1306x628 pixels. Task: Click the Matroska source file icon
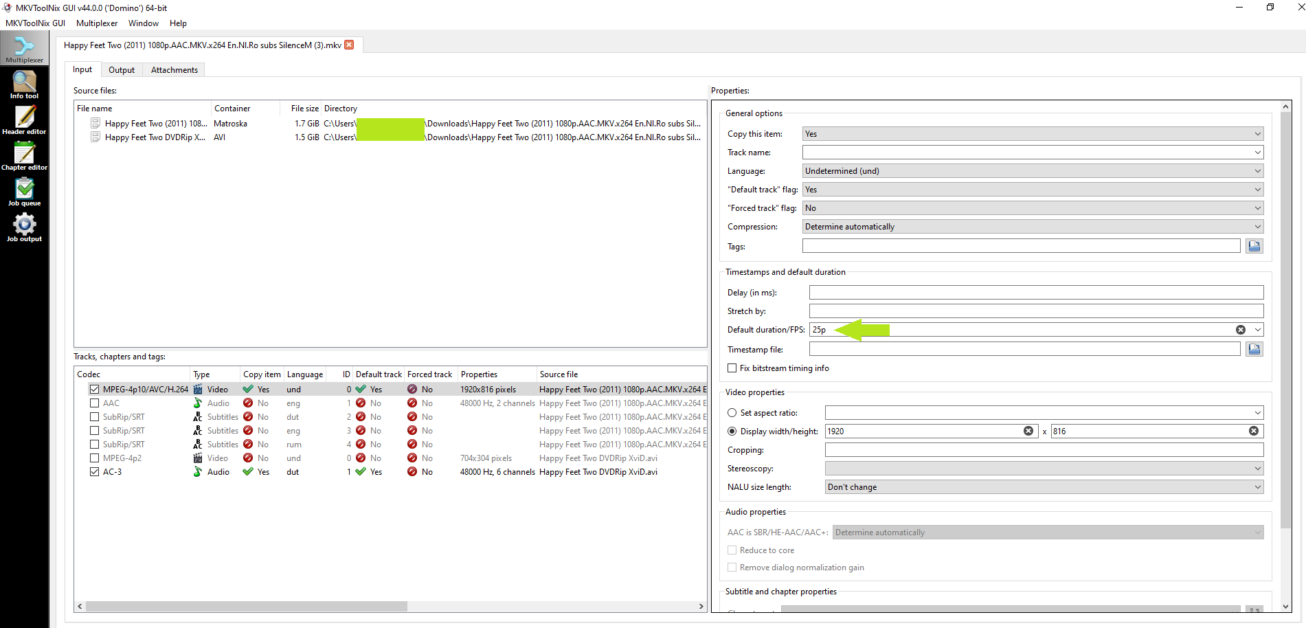pyautogui.click(x=95, y=123)
